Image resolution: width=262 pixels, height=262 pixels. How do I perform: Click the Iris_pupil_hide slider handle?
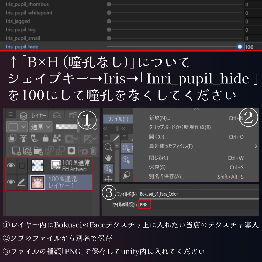pyautogui.click(x=239, y=47)
